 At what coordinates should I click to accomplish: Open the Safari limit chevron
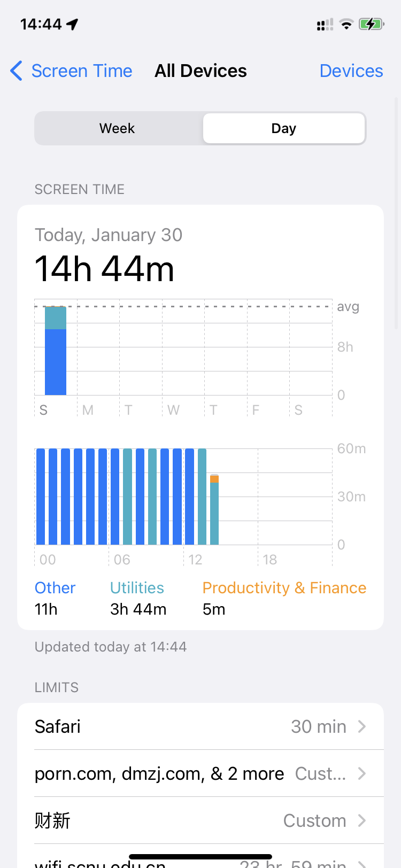click(x=362, y=726)
